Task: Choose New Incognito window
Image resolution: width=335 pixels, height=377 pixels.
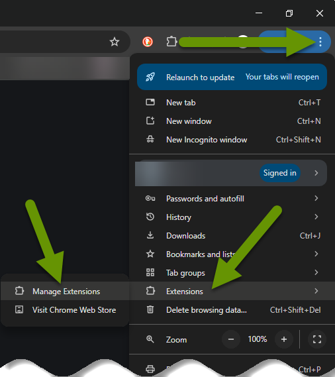Action: 232,139
